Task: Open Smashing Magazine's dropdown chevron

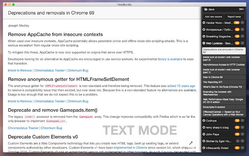Action: (242, 36)
